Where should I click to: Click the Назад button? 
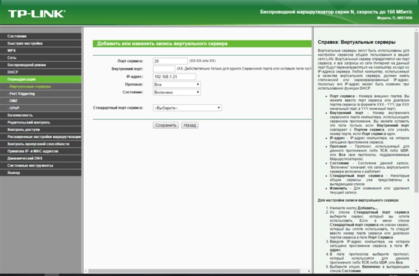coord(190,125)
